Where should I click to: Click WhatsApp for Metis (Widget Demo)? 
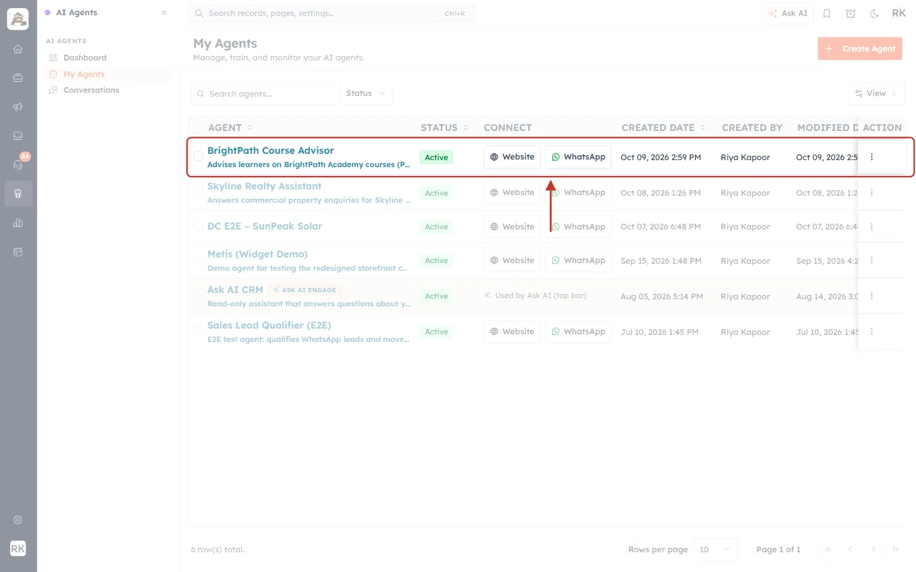point(578,261)
